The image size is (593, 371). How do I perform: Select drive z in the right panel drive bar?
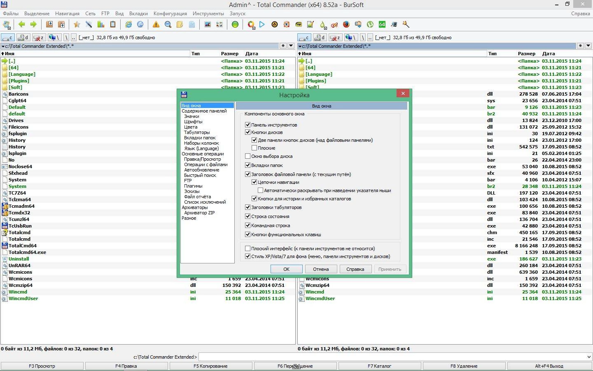point(336,38)
